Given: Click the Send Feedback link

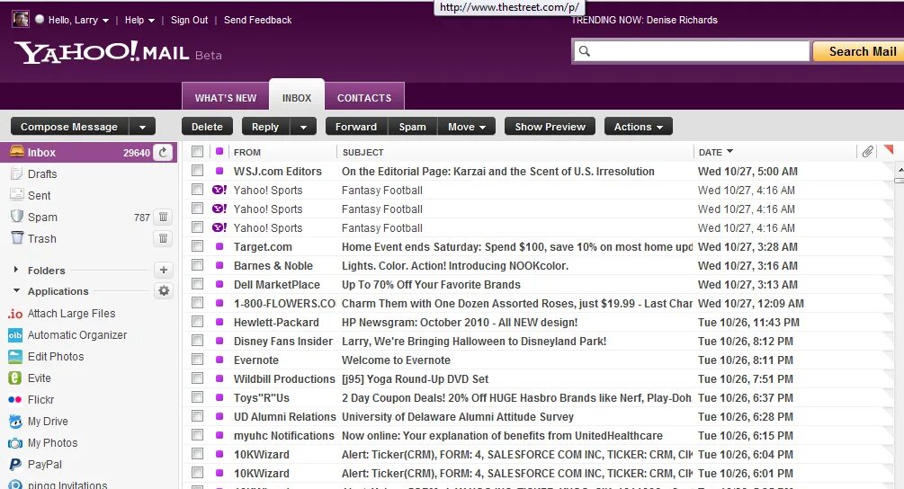Looking at the screenshot, I should 258,20.
